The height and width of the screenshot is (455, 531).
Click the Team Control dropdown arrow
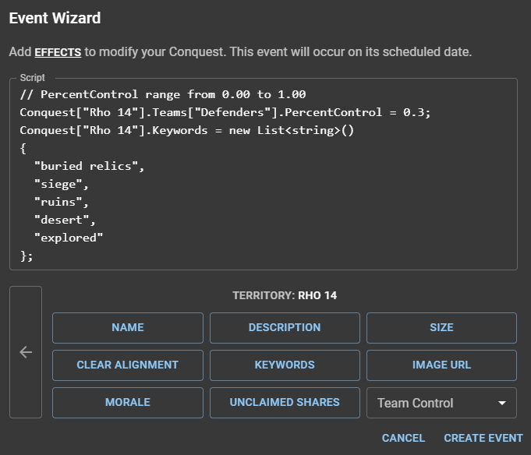[500, 403]
